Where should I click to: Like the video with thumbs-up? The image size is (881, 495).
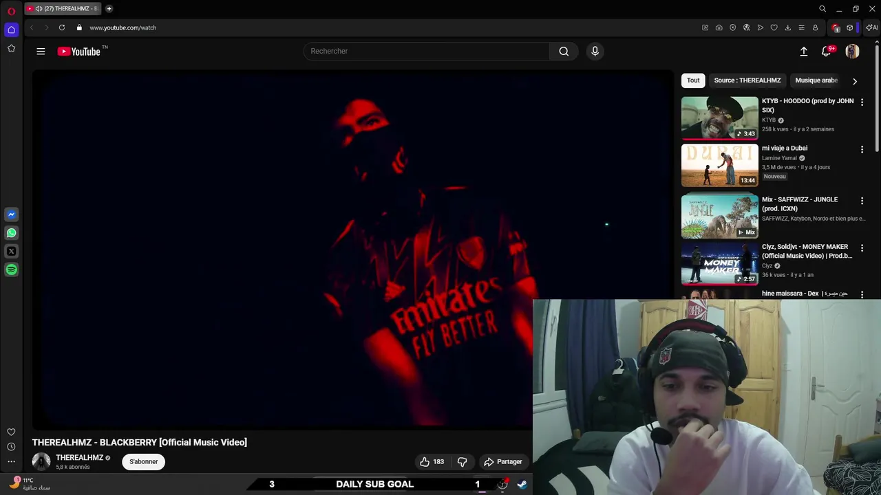(x=432, y=461)
